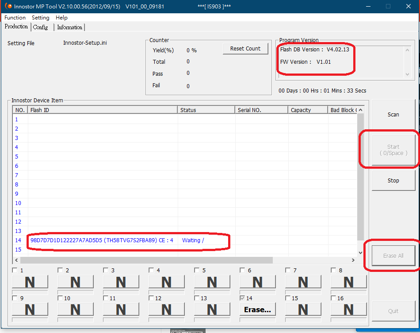This screenshot has height=333, width=420.
Task: Click the Stop button
Action: (393, 181)
